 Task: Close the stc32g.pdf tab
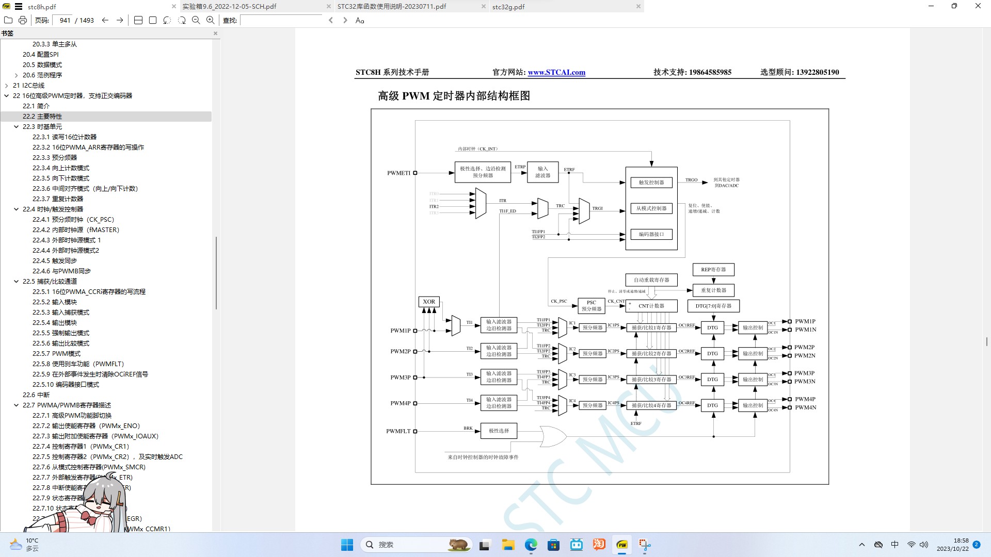coord(638,6)
